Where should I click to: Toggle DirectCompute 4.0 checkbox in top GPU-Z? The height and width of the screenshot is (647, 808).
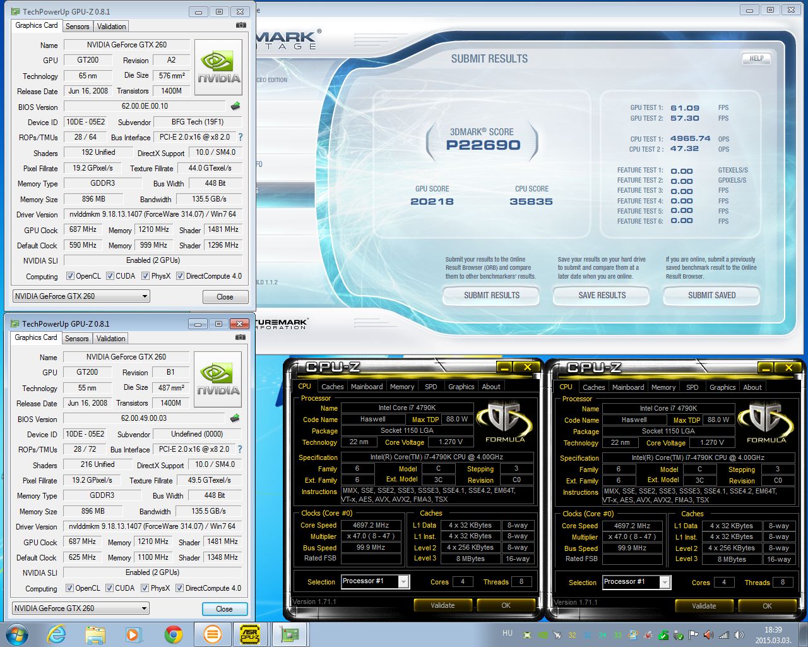pyautogui.click(x=180, y=276)
